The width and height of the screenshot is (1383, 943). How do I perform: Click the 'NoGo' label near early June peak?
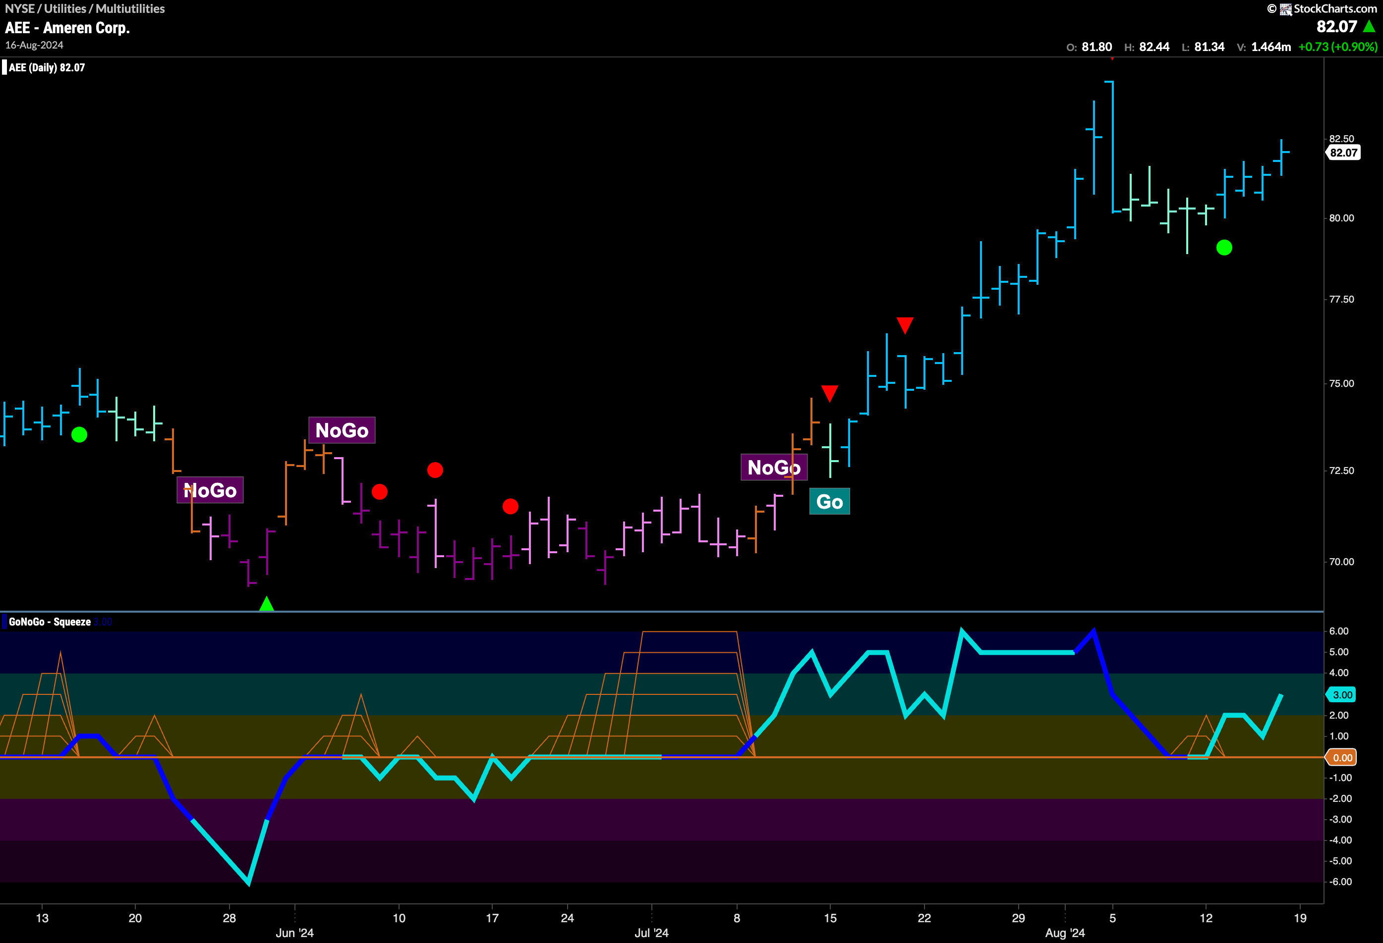click(x=342, y=430)
